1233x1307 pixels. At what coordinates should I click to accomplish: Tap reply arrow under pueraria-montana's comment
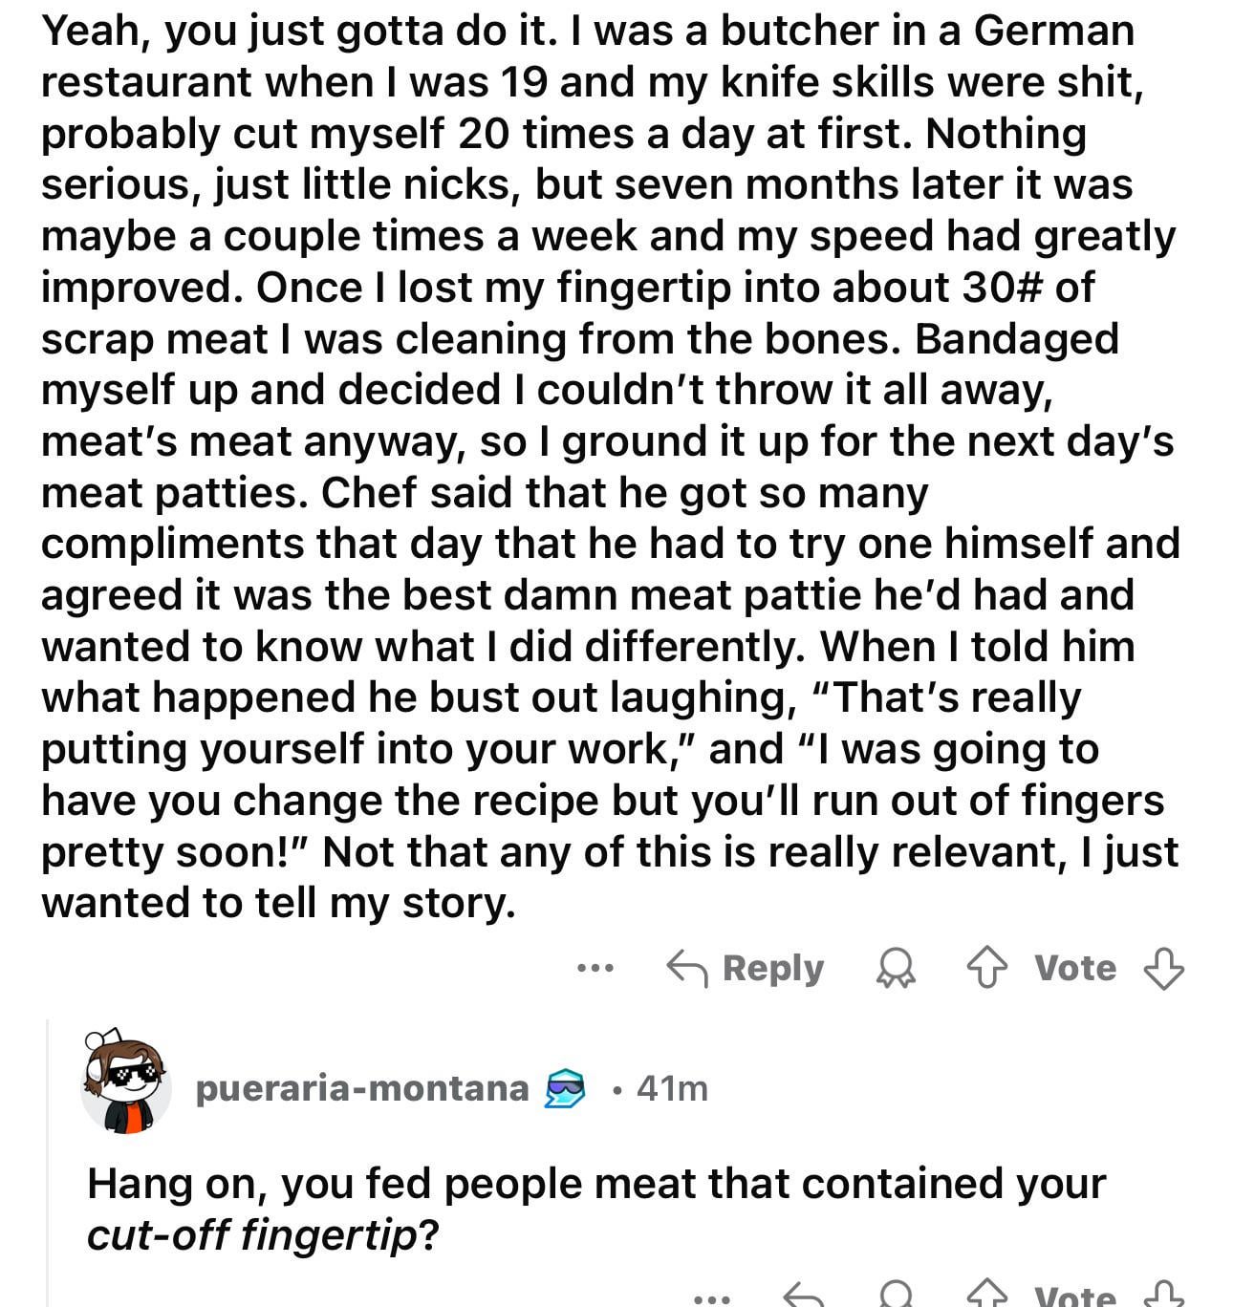[x=803, y=1296]
